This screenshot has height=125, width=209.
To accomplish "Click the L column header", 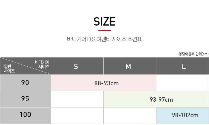I will tap(183, 66).
